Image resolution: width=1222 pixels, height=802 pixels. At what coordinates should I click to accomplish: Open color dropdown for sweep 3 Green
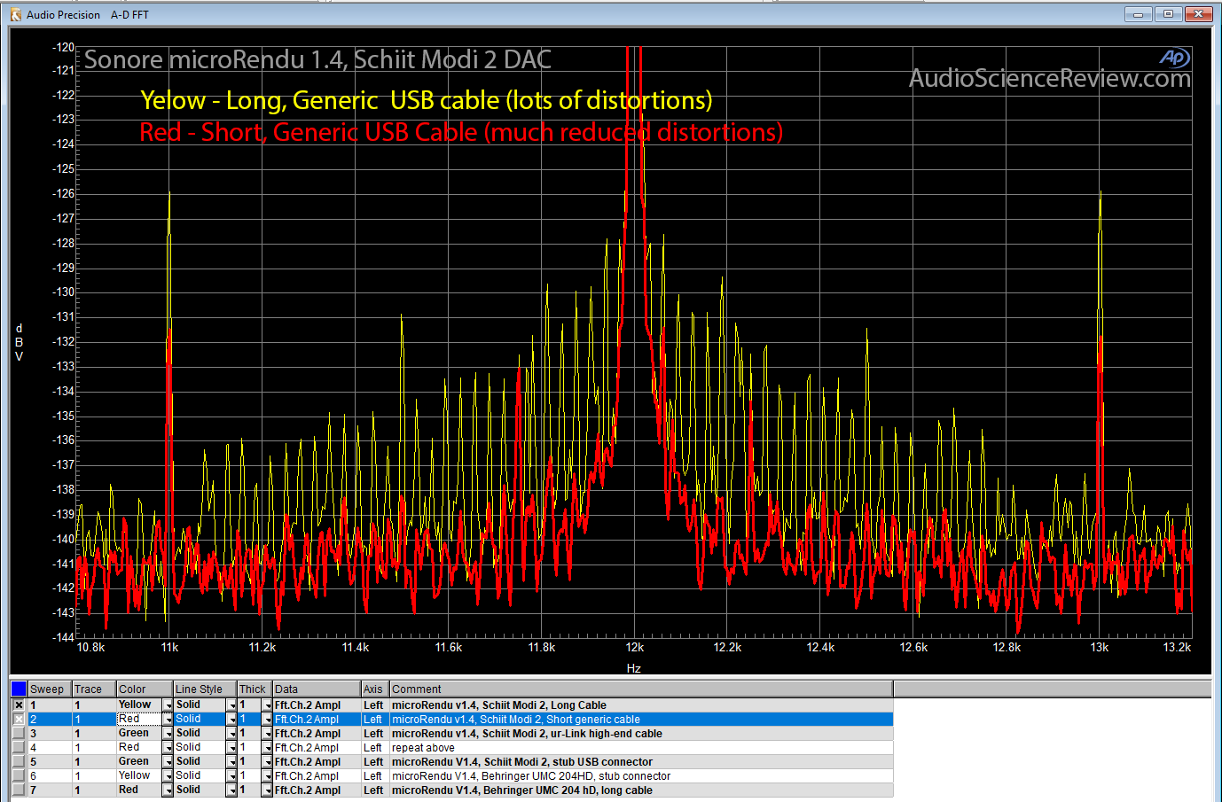(x=168, y=734)
